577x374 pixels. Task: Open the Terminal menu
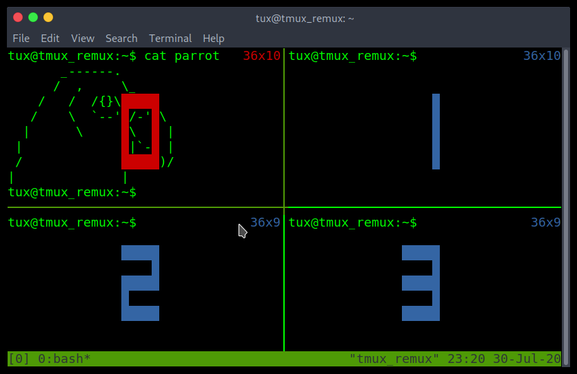pyautogui.click(x=170, y=39)
